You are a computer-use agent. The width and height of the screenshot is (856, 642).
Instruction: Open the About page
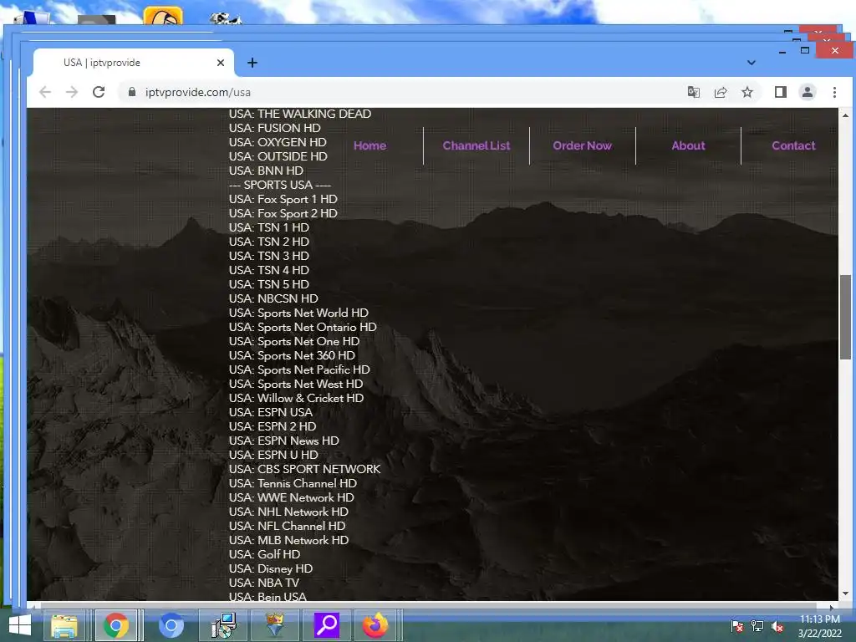[x=688, y=145]
